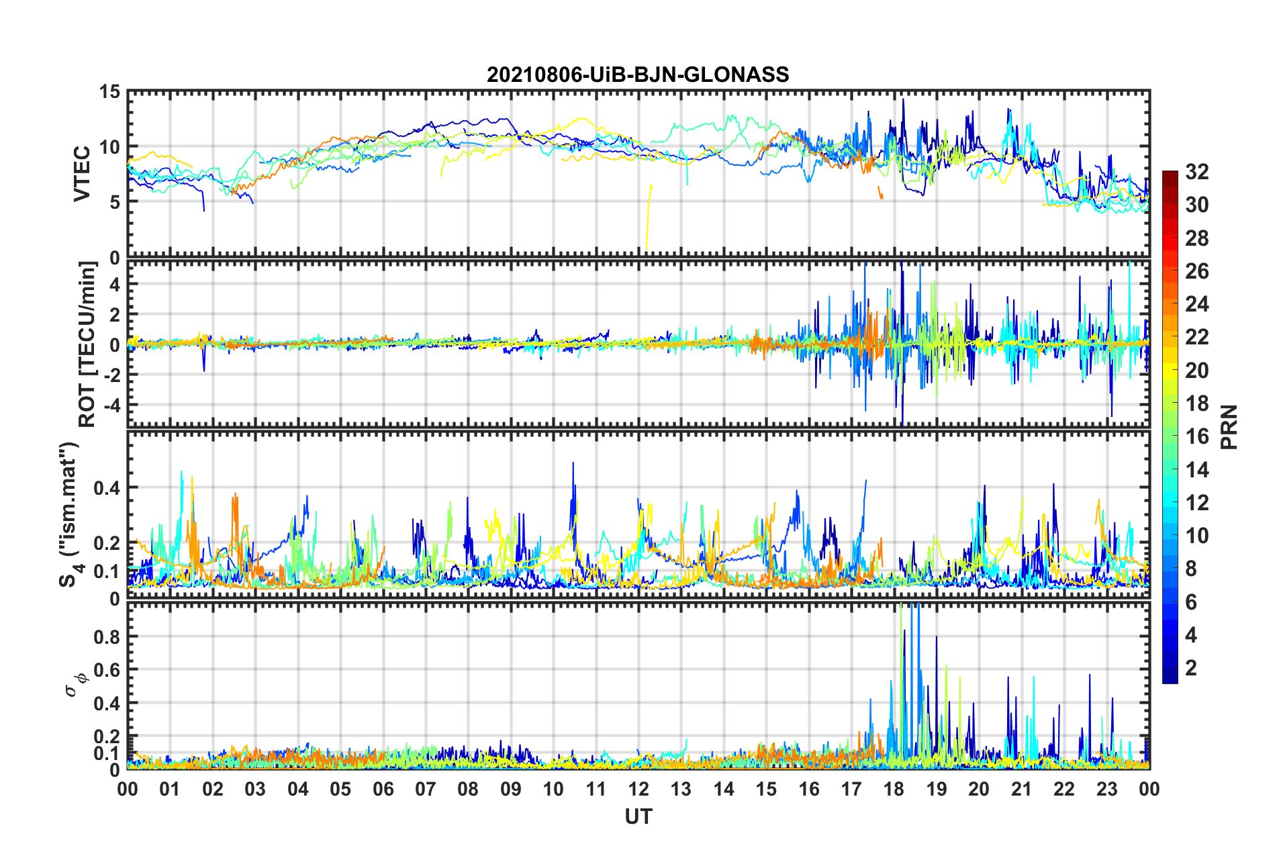Select the "ROT [TECU/min]" axis label

tap(87, 344)
